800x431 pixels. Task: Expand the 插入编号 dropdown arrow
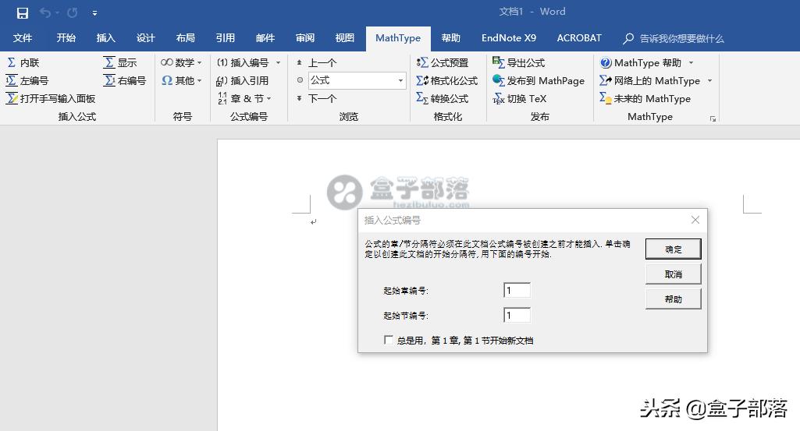[x=279, y=62]
